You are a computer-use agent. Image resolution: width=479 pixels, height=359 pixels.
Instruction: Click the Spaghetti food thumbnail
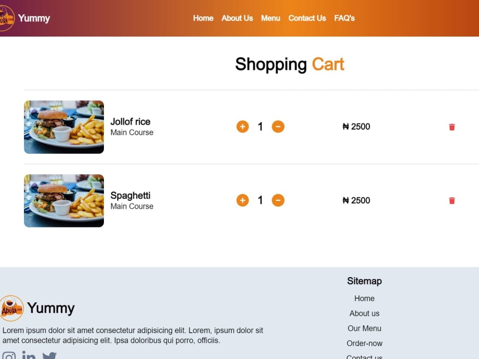point(64,201)
